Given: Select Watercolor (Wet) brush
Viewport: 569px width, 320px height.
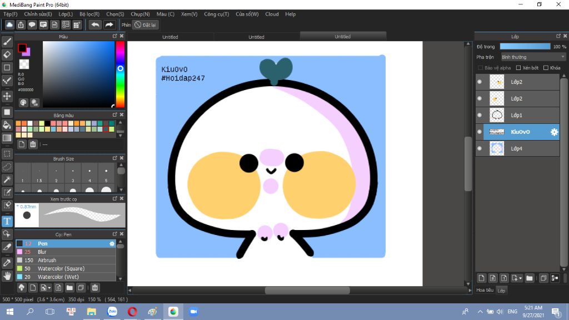Looking at the screenshot, I should coord(66,277).
